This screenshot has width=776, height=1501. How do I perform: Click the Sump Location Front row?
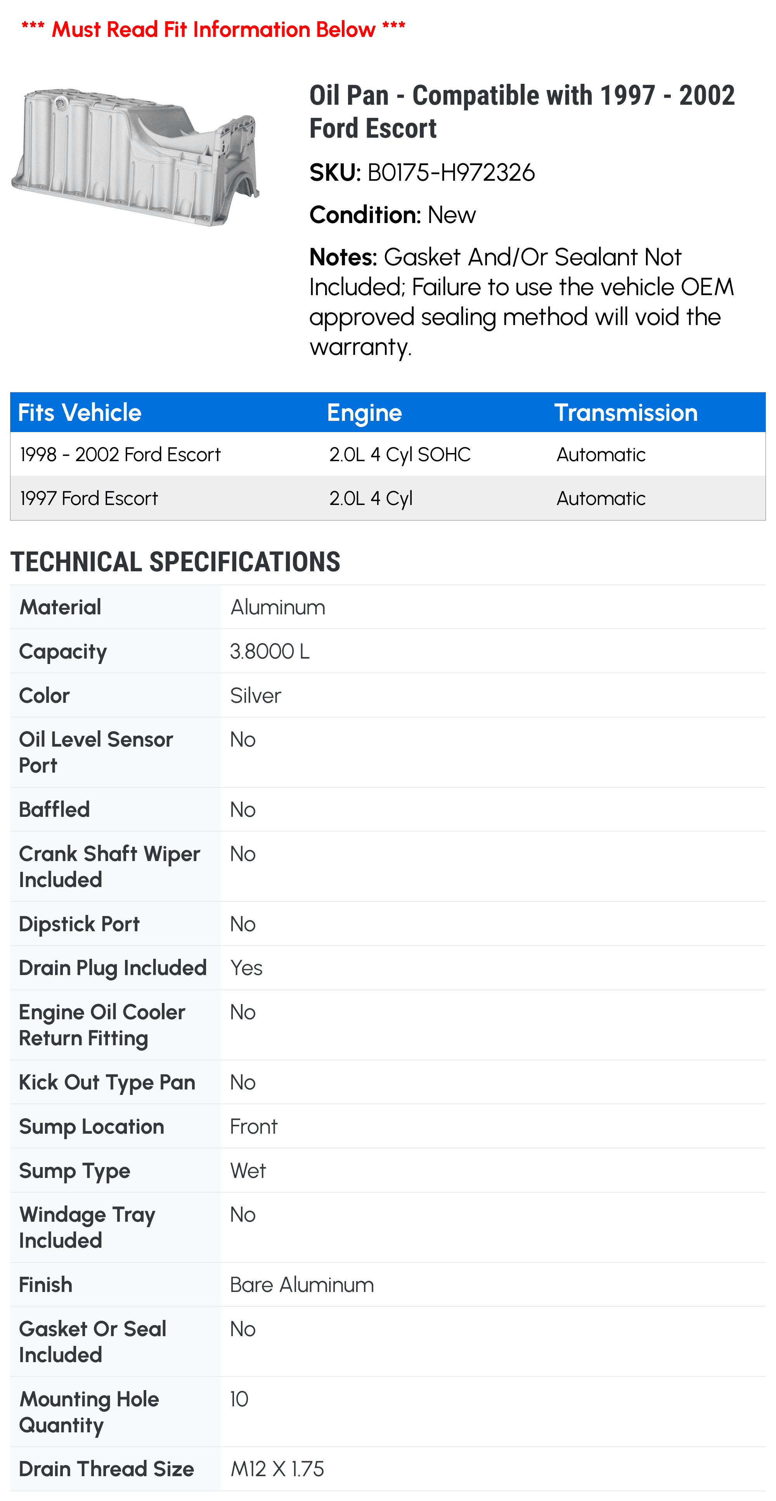(x=388, y=1126)
